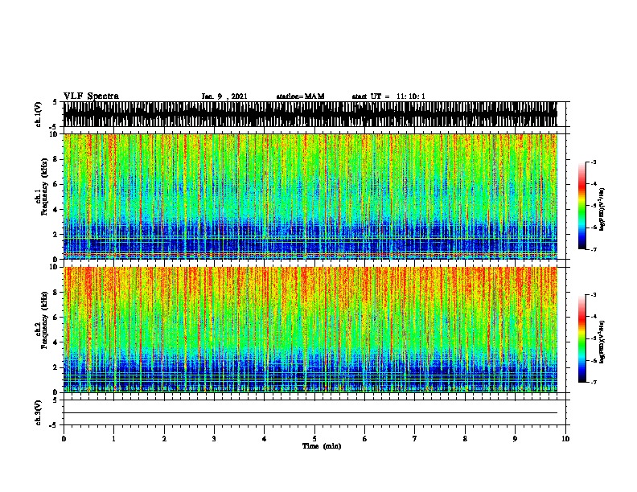The height and width of the screenshot is (492, 637).
Task: Click the "VLF Spectra" plot title
Action: [91, 96]
